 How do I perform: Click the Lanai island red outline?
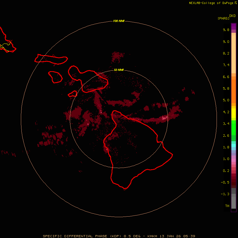[56, 77]
